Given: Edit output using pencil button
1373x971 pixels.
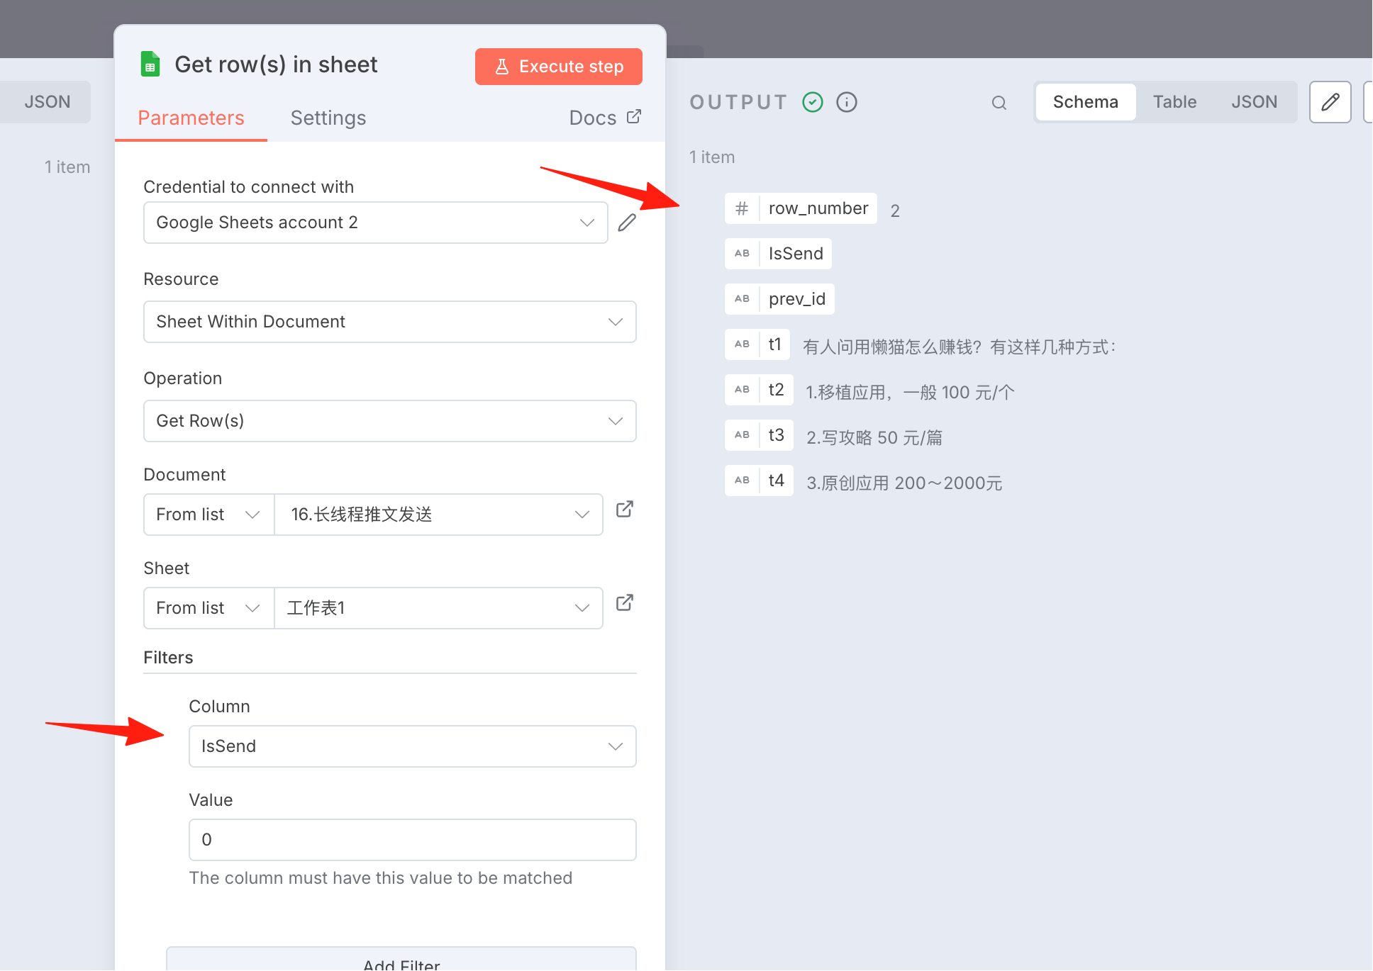Looking at the screenshot, I should pos(1330,102).
